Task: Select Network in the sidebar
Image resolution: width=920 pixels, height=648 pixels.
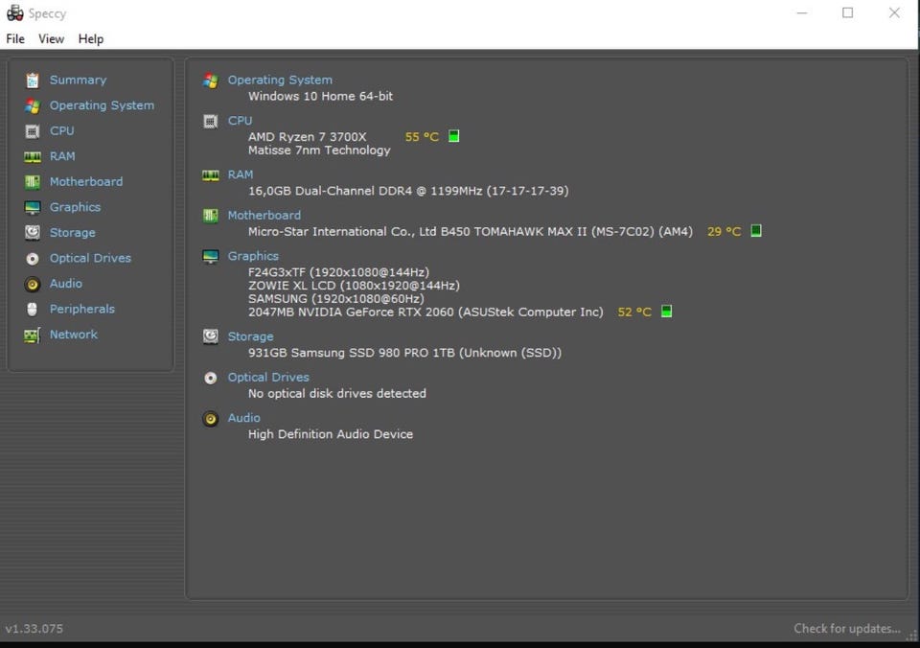Action: [x=74, y=335]
